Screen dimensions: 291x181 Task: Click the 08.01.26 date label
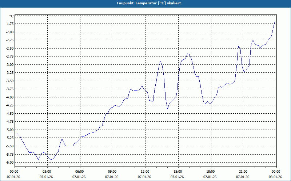(275, 177)
